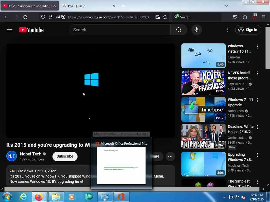Open the tracking protection shield icon
The height and width of the screenshot is (202, 270).
click(x=43, y=17)
